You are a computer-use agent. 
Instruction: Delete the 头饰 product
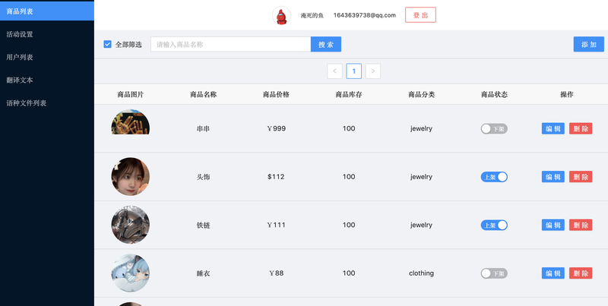click(x=581, y=177)
